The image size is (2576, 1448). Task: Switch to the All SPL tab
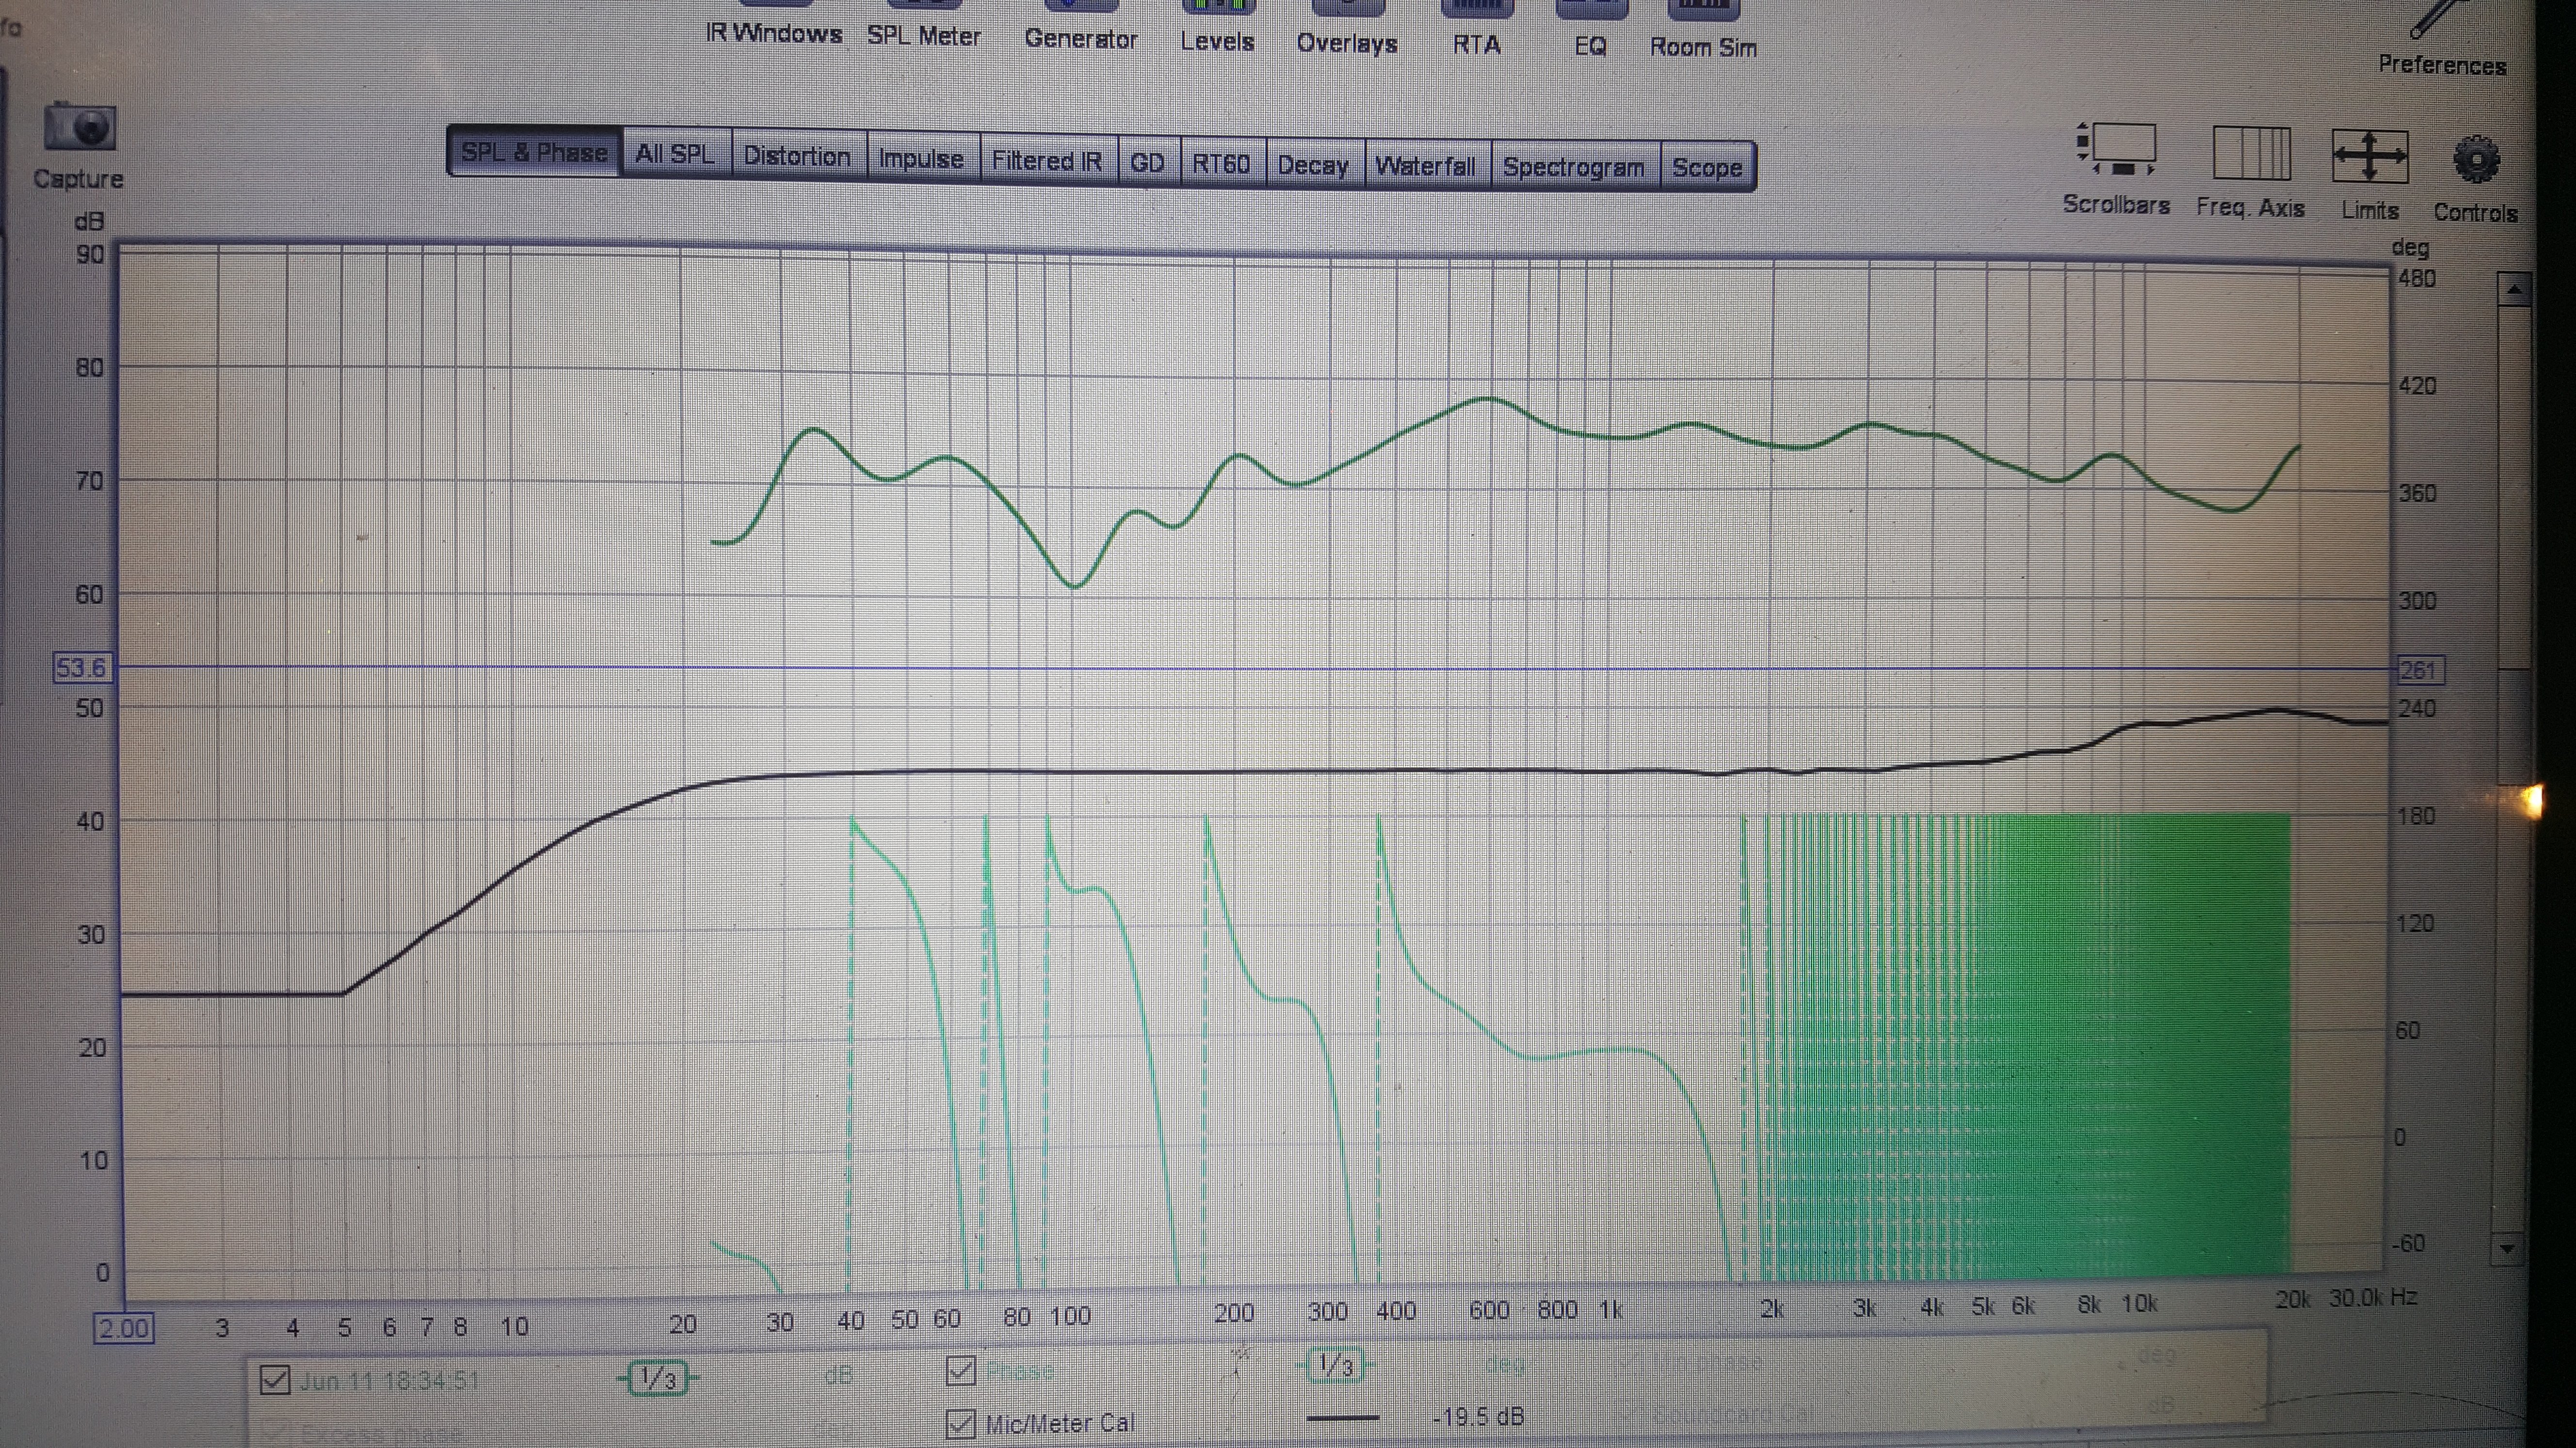(x=675, y=154)
